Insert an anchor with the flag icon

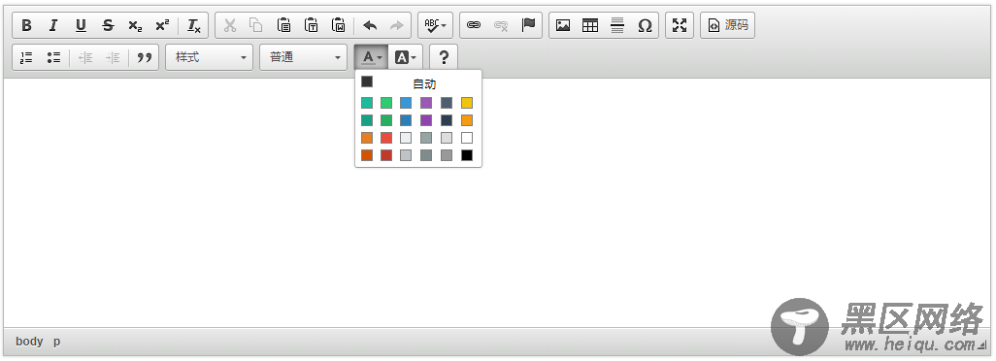click(528, 25)
